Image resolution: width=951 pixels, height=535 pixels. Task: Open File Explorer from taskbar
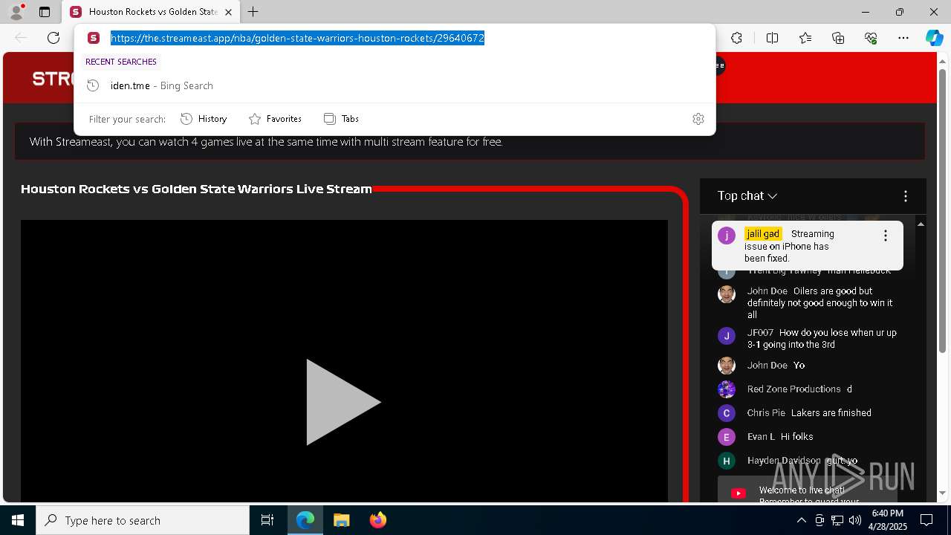click(341, 520)
